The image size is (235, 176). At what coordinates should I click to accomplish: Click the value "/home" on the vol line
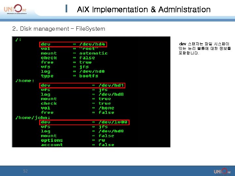pyautogui.click(x=106, y=108)
